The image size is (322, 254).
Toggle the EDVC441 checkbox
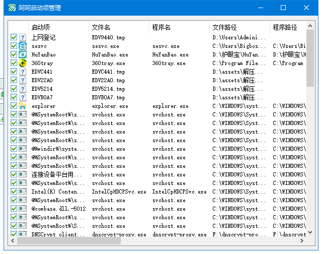click(14, 72)
